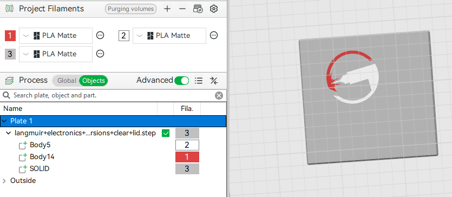Click in the search plate, object and part field

pos(113,96)
